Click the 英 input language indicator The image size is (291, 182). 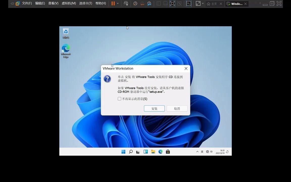(x=202, y=152)
